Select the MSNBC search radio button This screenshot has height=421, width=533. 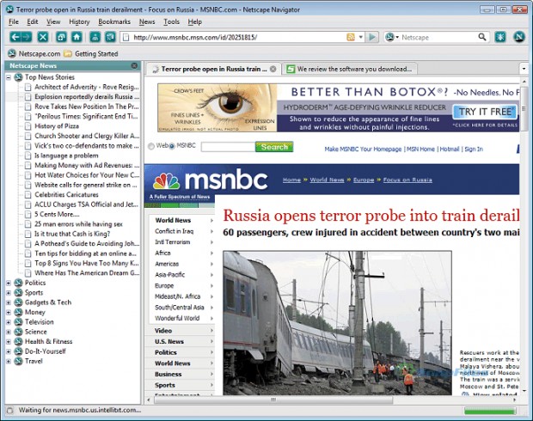[172, 146]
